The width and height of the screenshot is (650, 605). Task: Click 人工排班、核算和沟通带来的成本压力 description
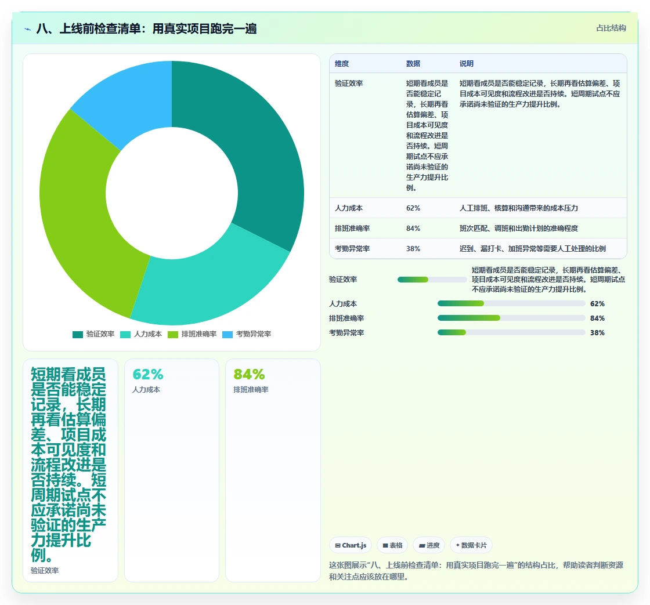click(519, 208)
